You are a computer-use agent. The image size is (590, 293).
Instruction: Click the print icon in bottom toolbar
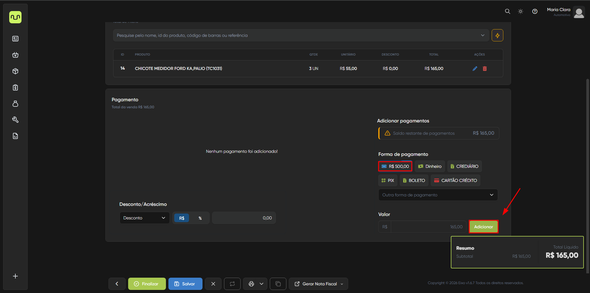[x=251, y=284]
